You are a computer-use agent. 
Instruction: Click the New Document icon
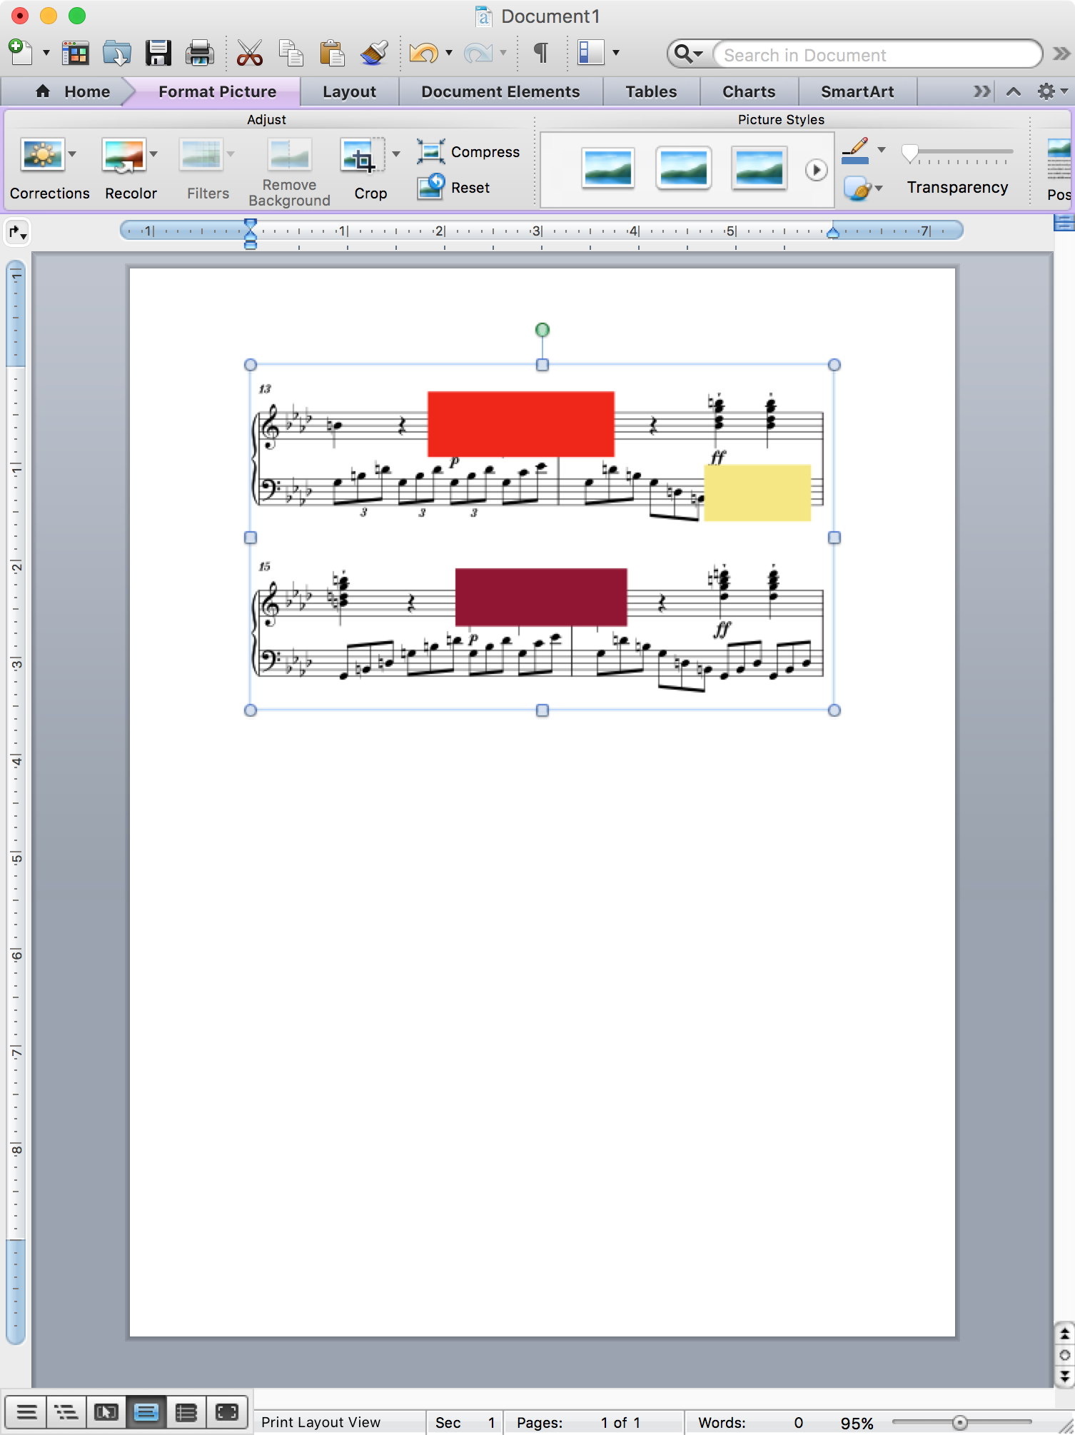click(x=19, y=53)
